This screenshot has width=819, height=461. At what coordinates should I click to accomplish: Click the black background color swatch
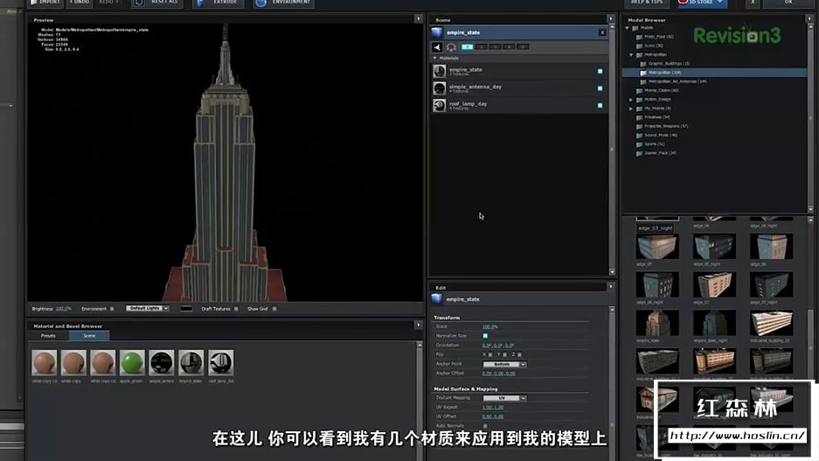tap(186, 309)
